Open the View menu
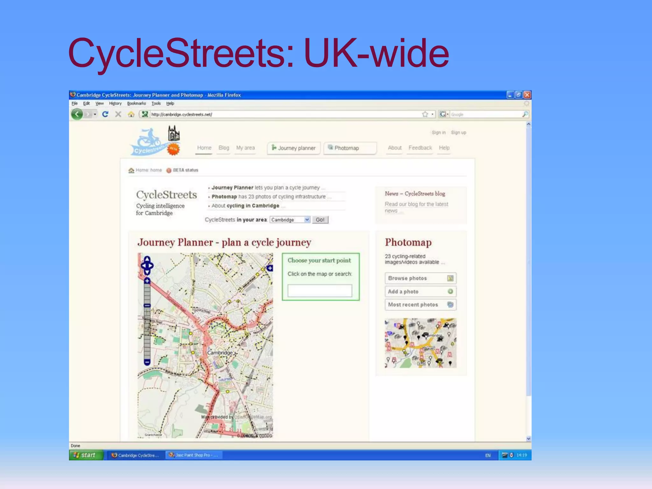 100,103
